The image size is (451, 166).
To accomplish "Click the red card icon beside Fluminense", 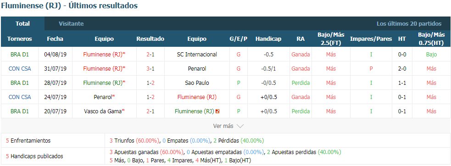I will [x=217, y=111].
